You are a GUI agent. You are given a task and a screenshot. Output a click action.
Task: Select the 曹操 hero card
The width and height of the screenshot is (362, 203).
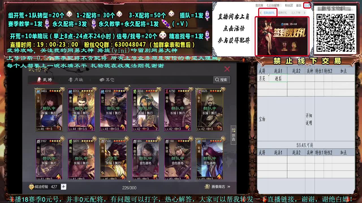[x=81, y=110]
